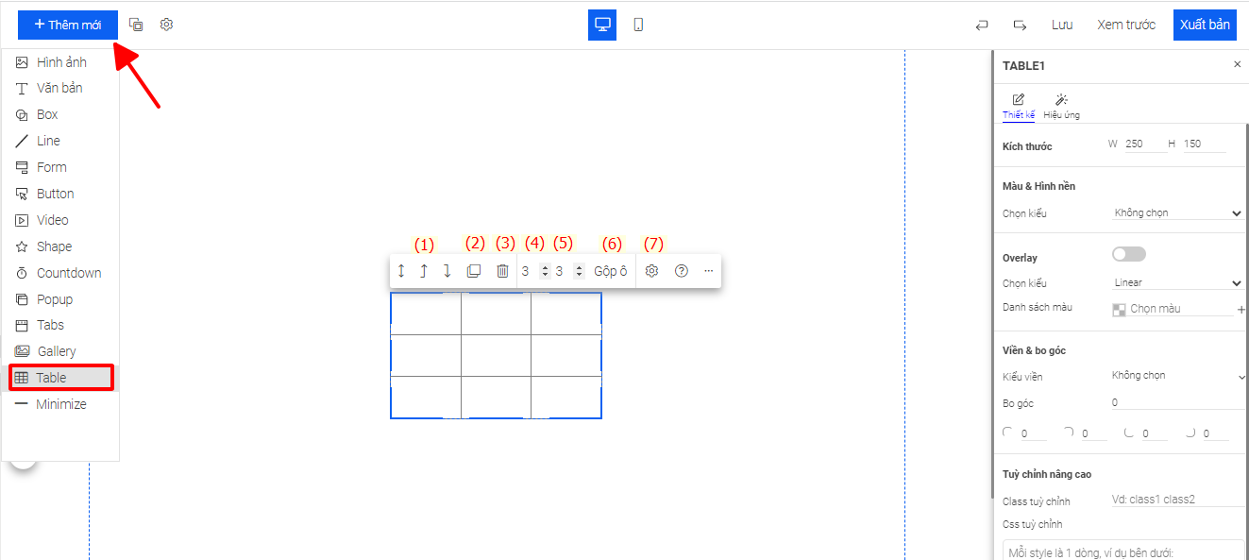Click the help question mark icon
This screenshot has height=560, width=1249.
coord(682,271)
